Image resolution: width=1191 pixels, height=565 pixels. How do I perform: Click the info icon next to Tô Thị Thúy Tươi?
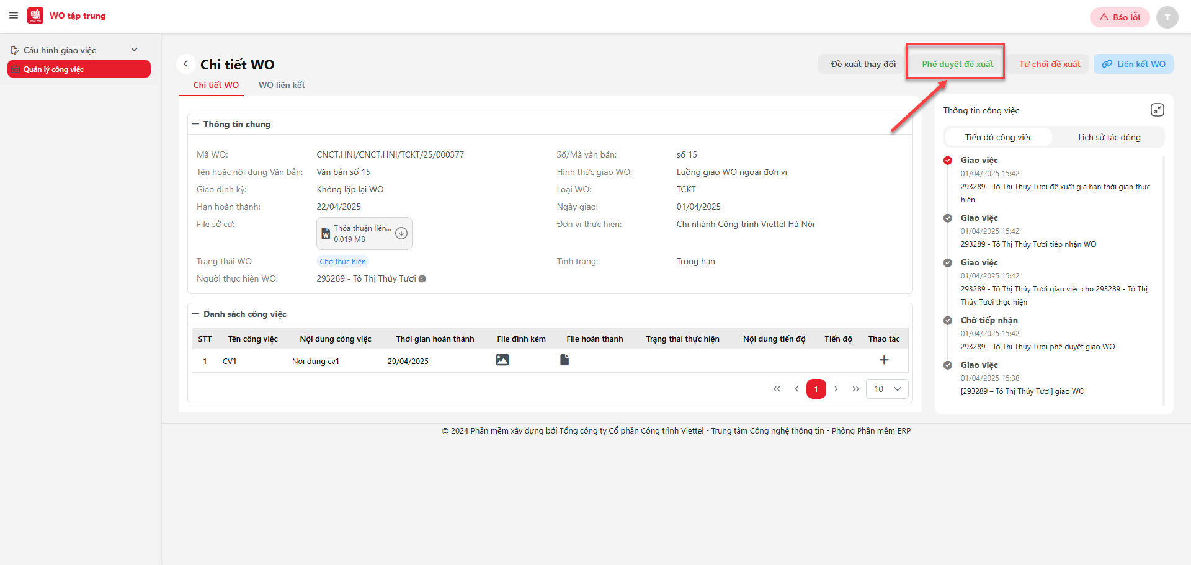[x=422, y=279]
